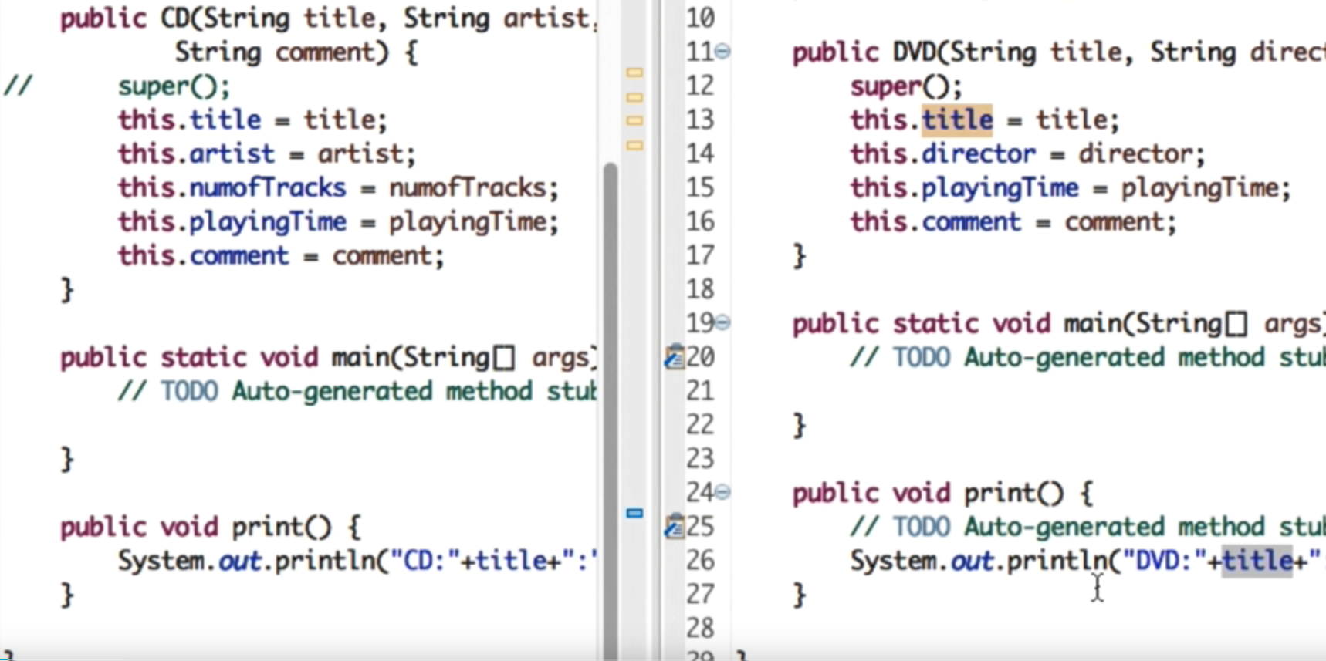Click line number 27 in the gutter
The image size is (1326, 661).
pos(700,595)
